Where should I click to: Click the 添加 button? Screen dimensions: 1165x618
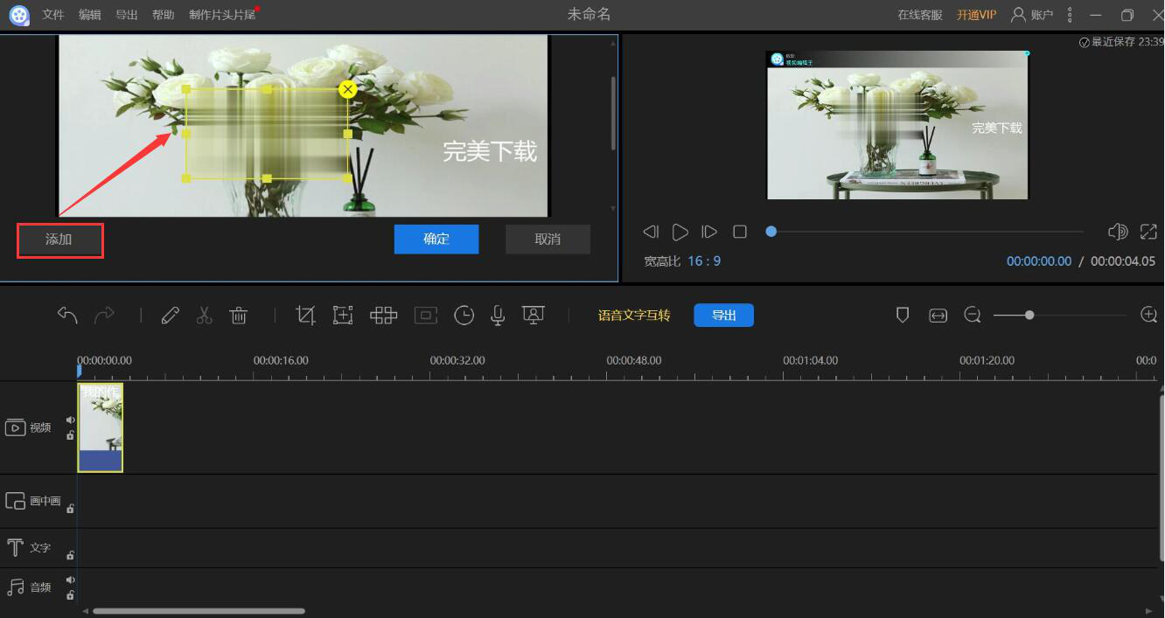coord(59,240)
